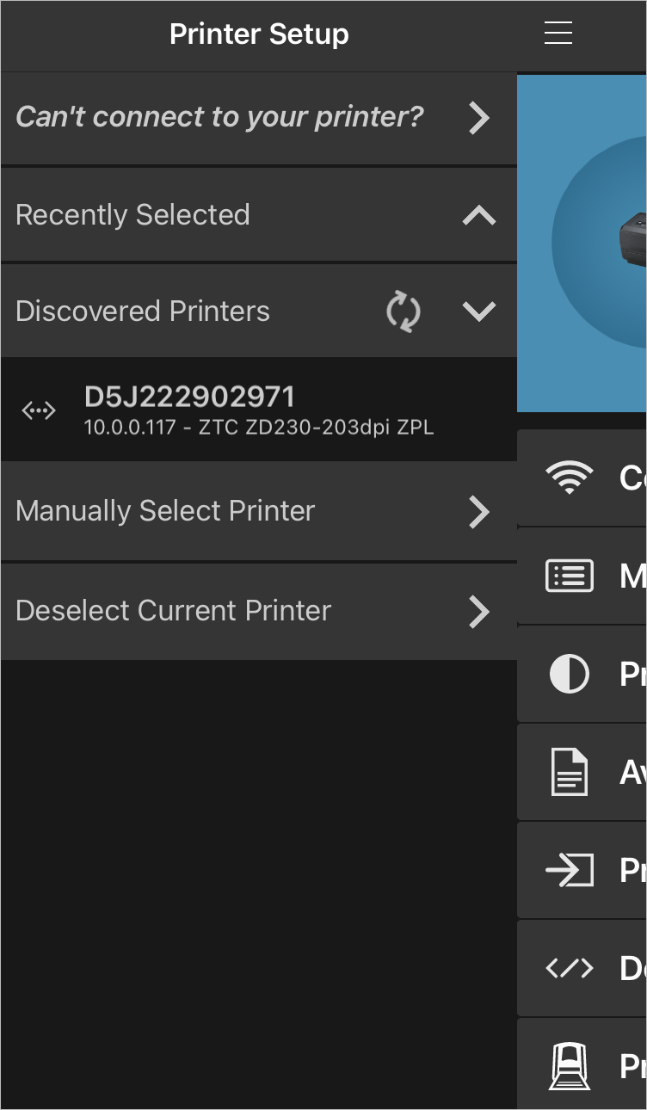Viewport: 647px width, 1110px height.
Task: Tap the Recently Selected header label
Action: (132, 214)
